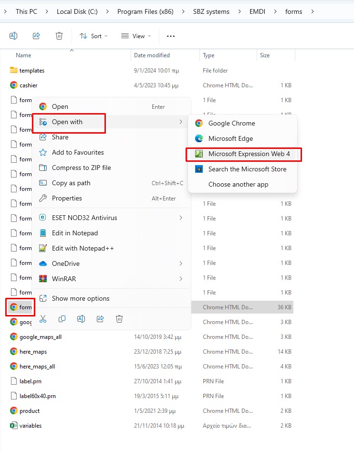Image resolution: width=354 pixels, height=452 pixels.
Task: Click the Microsoft Edge icon in the submenu
Action: click(199, 139)
